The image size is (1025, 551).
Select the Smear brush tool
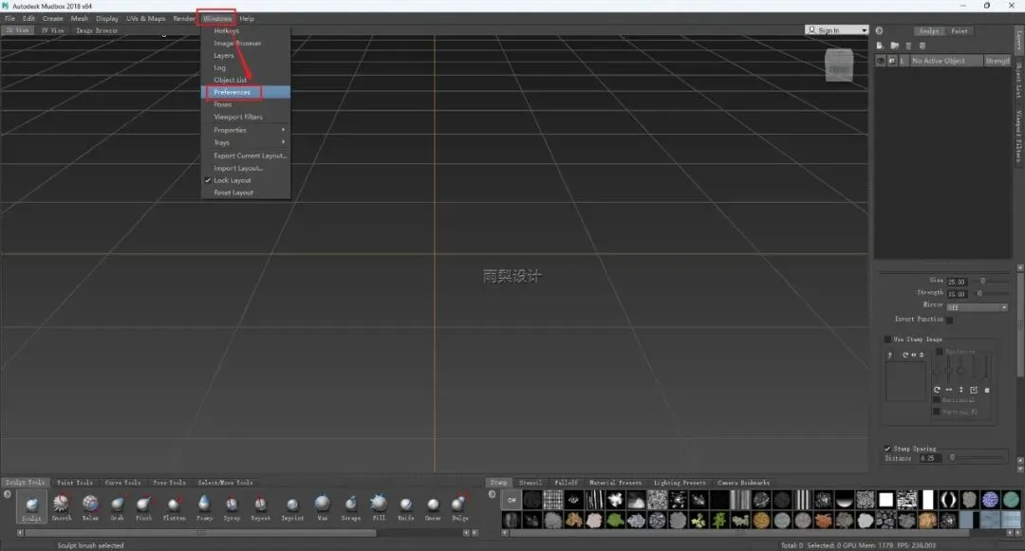(x=433, y=506)
